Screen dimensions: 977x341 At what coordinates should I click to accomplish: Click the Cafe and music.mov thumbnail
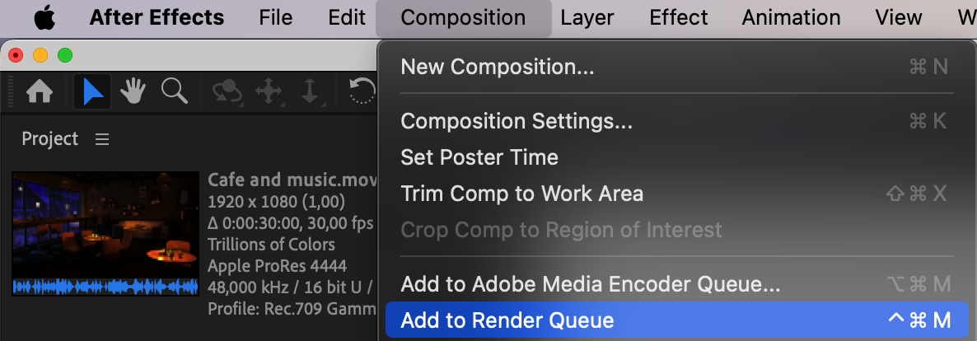click(x=105, y=234)
